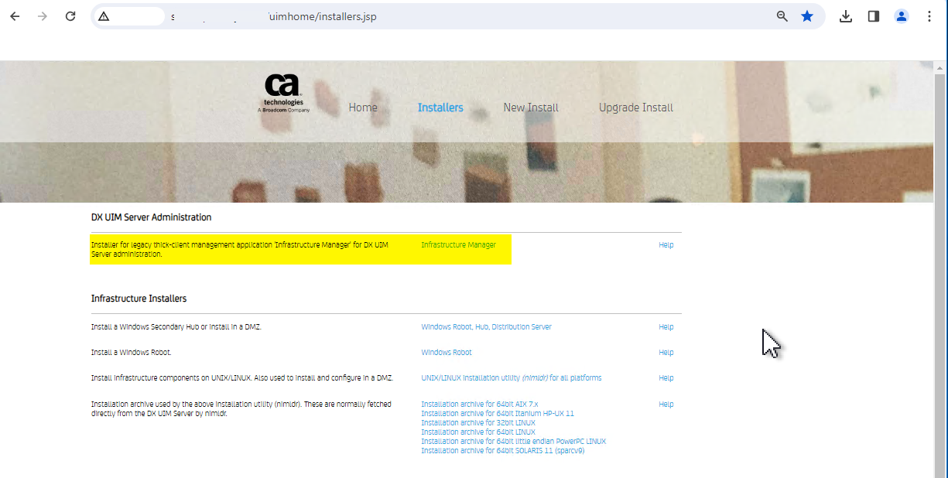Download installation archive for 32bit LINUX

tap(478, 423)
